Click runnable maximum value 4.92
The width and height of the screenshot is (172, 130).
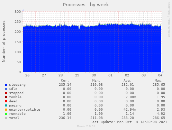pyautogui.click(x=161, y=114)
